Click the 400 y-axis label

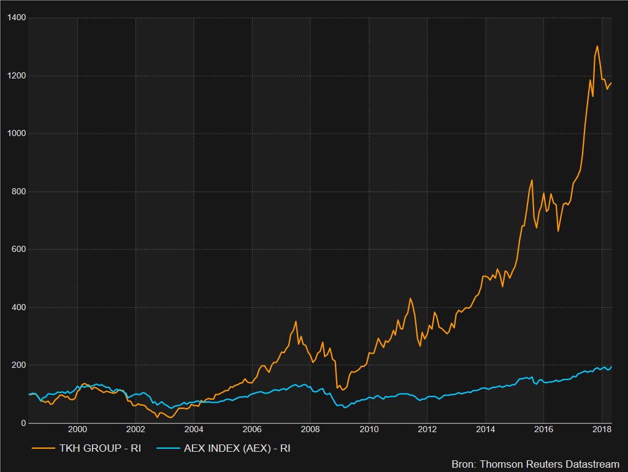click(19, 308)
